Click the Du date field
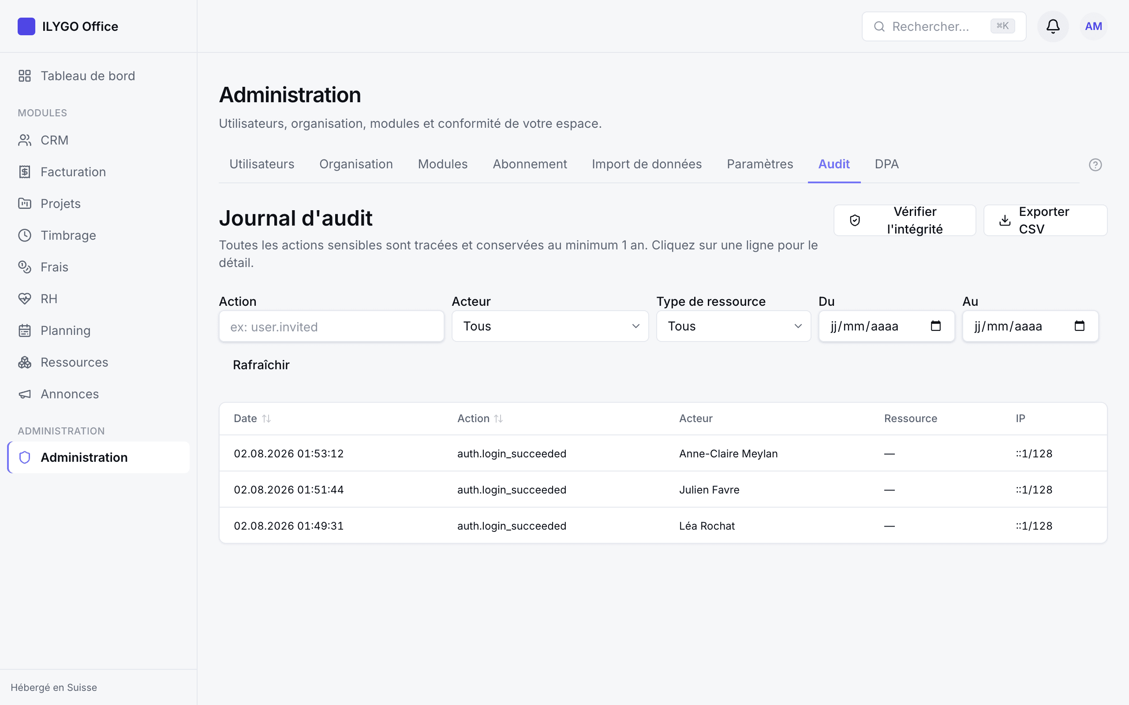The width and height of the screenshot is (1129, 705). click(x=886, y=326)
